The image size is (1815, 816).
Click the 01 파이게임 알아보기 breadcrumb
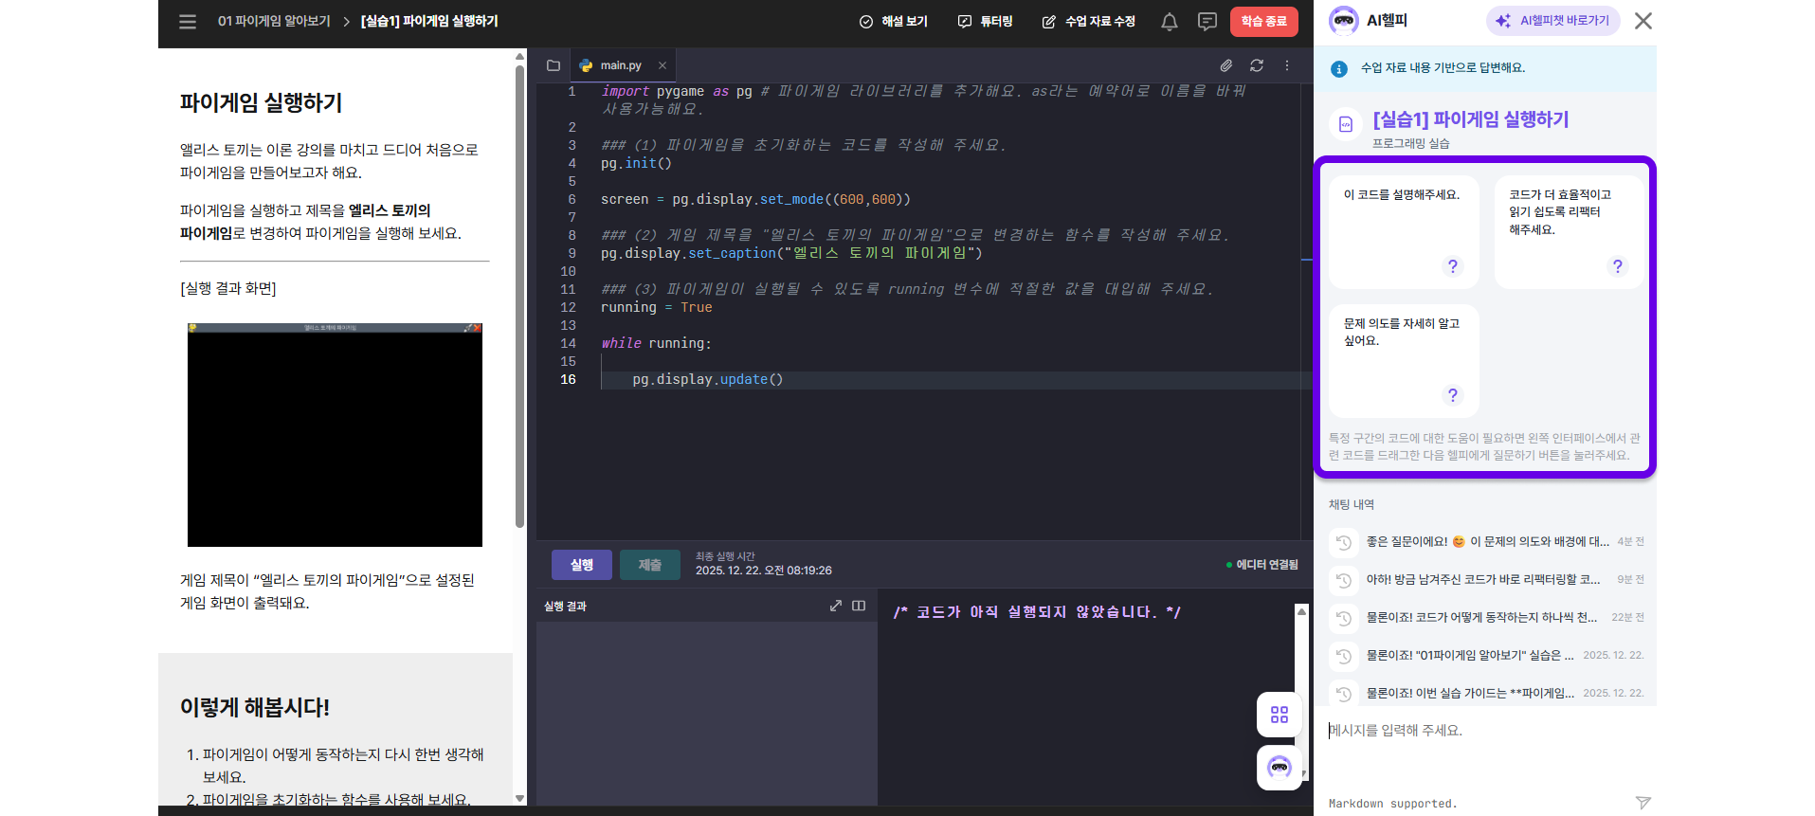click(274, 21)
